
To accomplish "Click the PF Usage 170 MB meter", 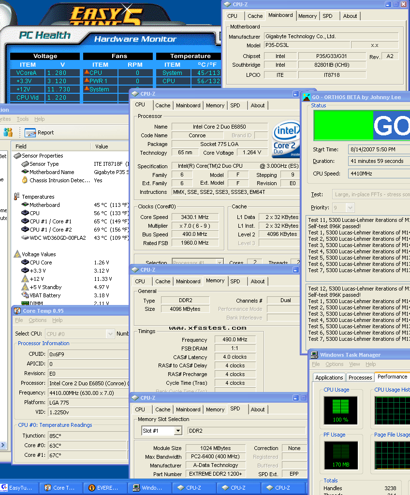I will pyautogui.click(x=340, y=455).
